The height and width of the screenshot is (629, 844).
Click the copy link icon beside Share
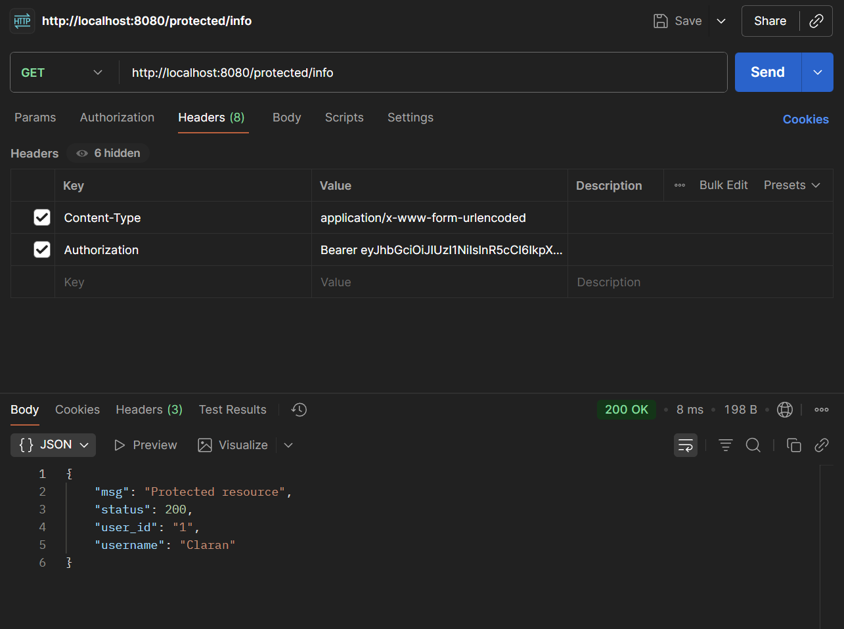pyautogui.click(x=816, y=21)
